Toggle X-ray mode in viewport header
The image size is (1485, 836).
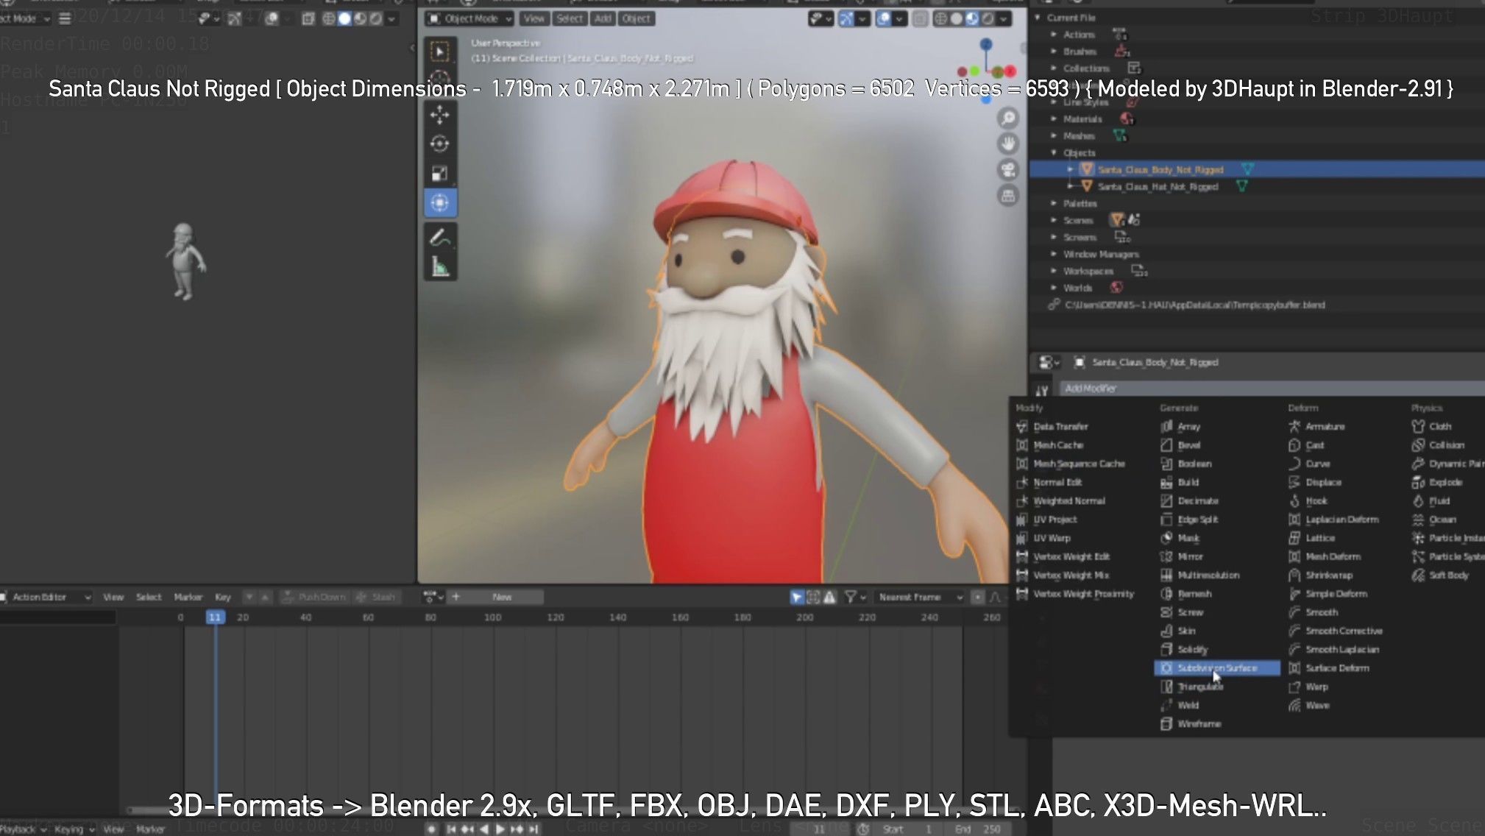coord(920,19)
